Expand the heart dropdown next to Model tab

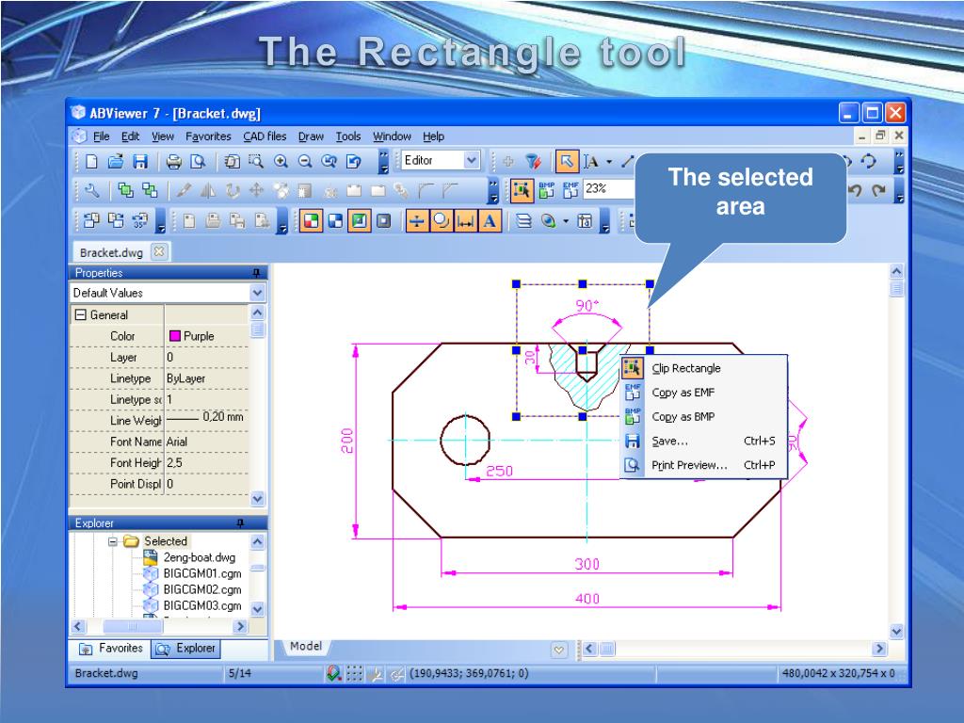(559, 650)
